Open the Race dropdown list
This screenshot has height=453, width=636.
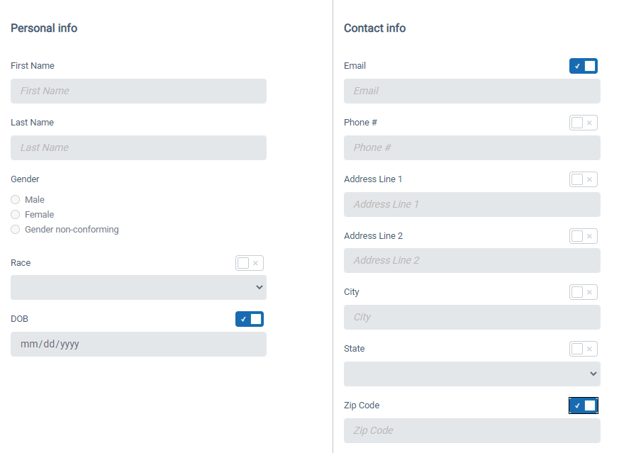139,288
